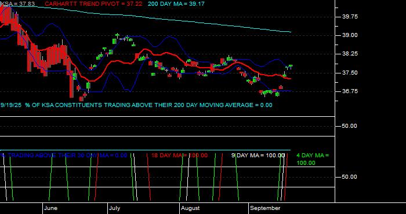Screen dimensions: 406x214
Task: Click the 39.00 price axis value
Action: [x=350, y=35]
